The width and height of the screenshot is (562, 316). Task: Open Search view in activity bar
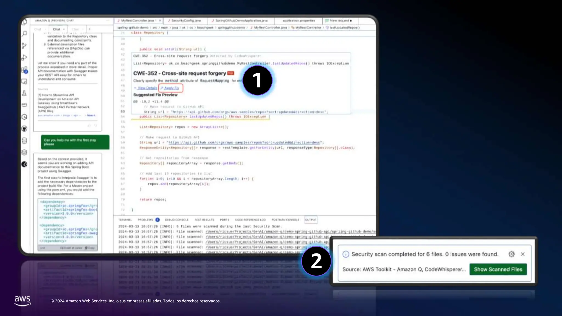click(24, 34)
